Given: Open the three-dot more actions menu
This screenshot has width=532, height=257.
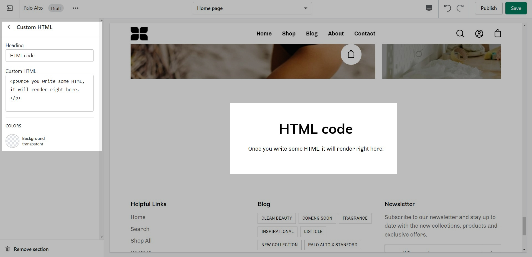Looking at the screenshot, I should coord(75,8).
